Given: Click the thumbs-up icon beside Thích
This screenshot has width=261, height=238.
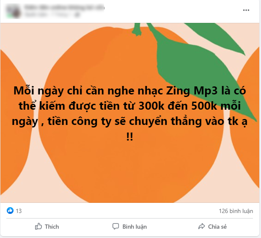Looking at the screenshot, I should coord(38,226).
